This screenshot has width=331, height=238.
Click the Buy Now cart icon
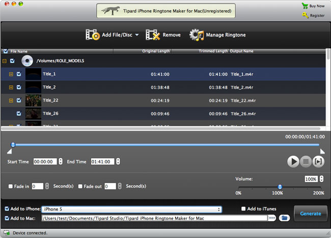(305, 6)
